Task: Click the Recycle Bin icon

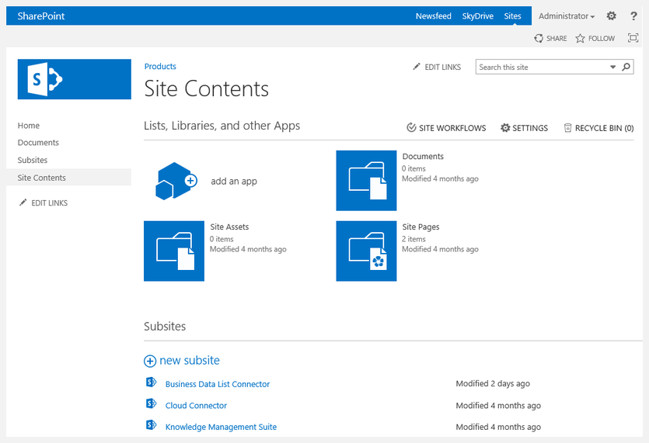Action: tap(568, 128)
